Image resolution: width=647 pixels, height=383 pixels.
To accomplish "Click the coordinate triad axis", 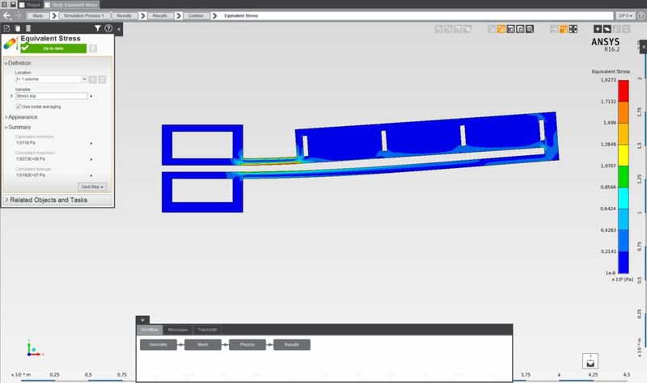I will [x=33, y=349].
